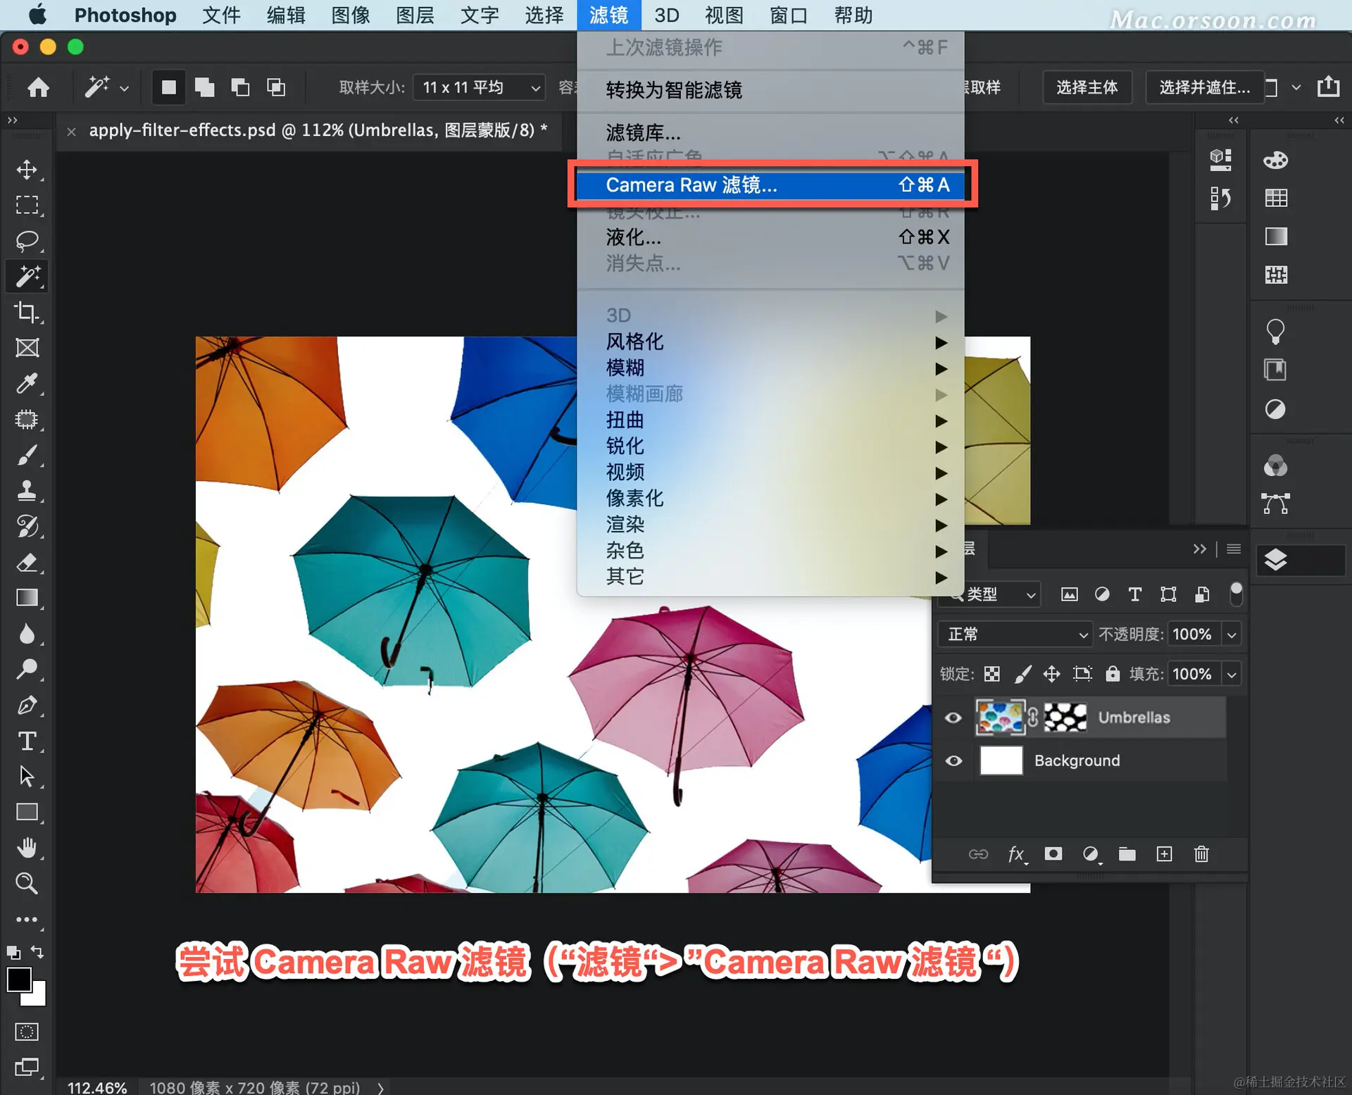Select the Eyedropper tool
Viewport: 1352px width, 1095px height.
pos(27,384)
